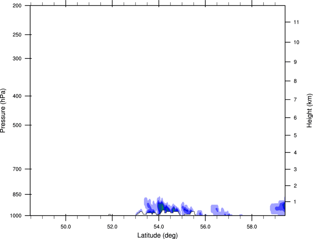Click the 8 km height label
Image resolution: width=313 pixels, height=239 pixels.
point(295,81)
